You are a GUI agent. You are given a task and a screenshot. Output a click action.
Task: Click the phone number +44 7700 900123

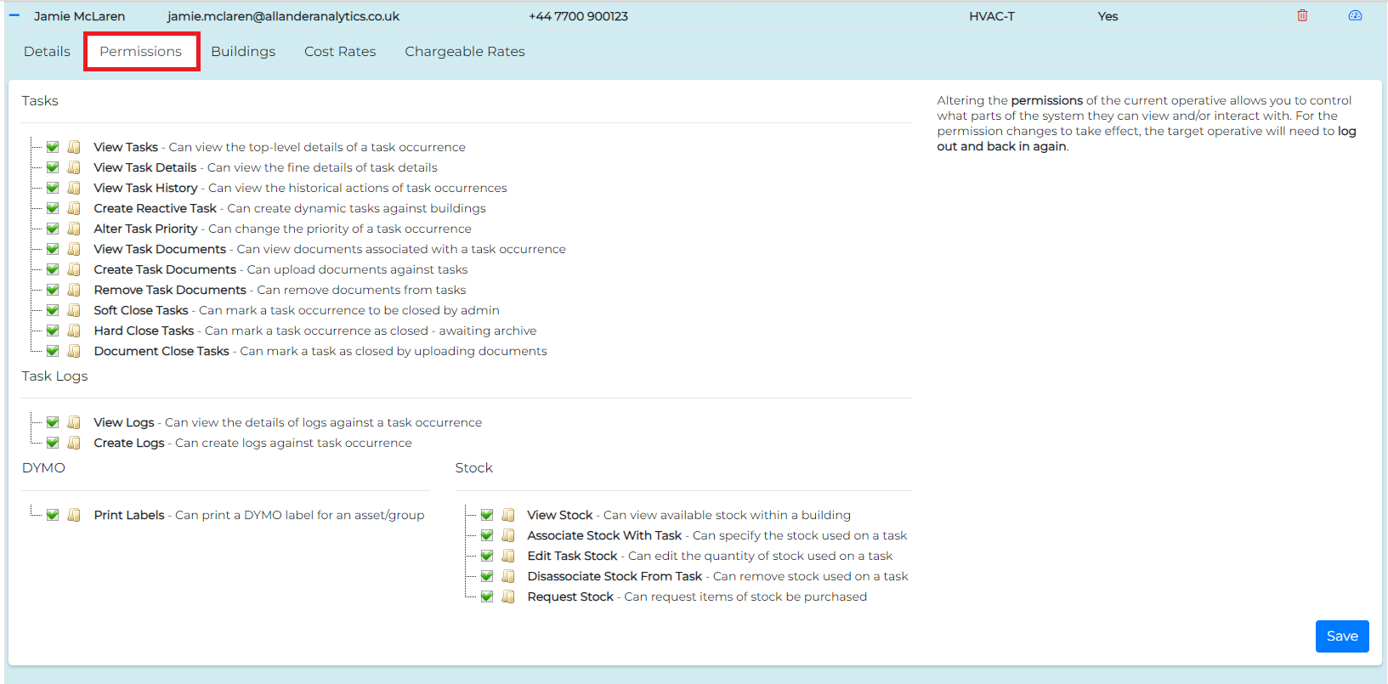[578, 16]
